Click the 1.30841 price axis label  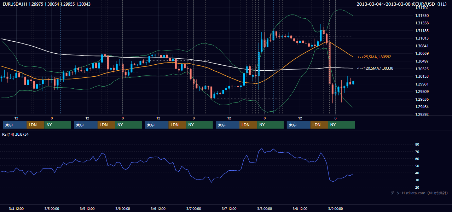[x=422, y=46]
